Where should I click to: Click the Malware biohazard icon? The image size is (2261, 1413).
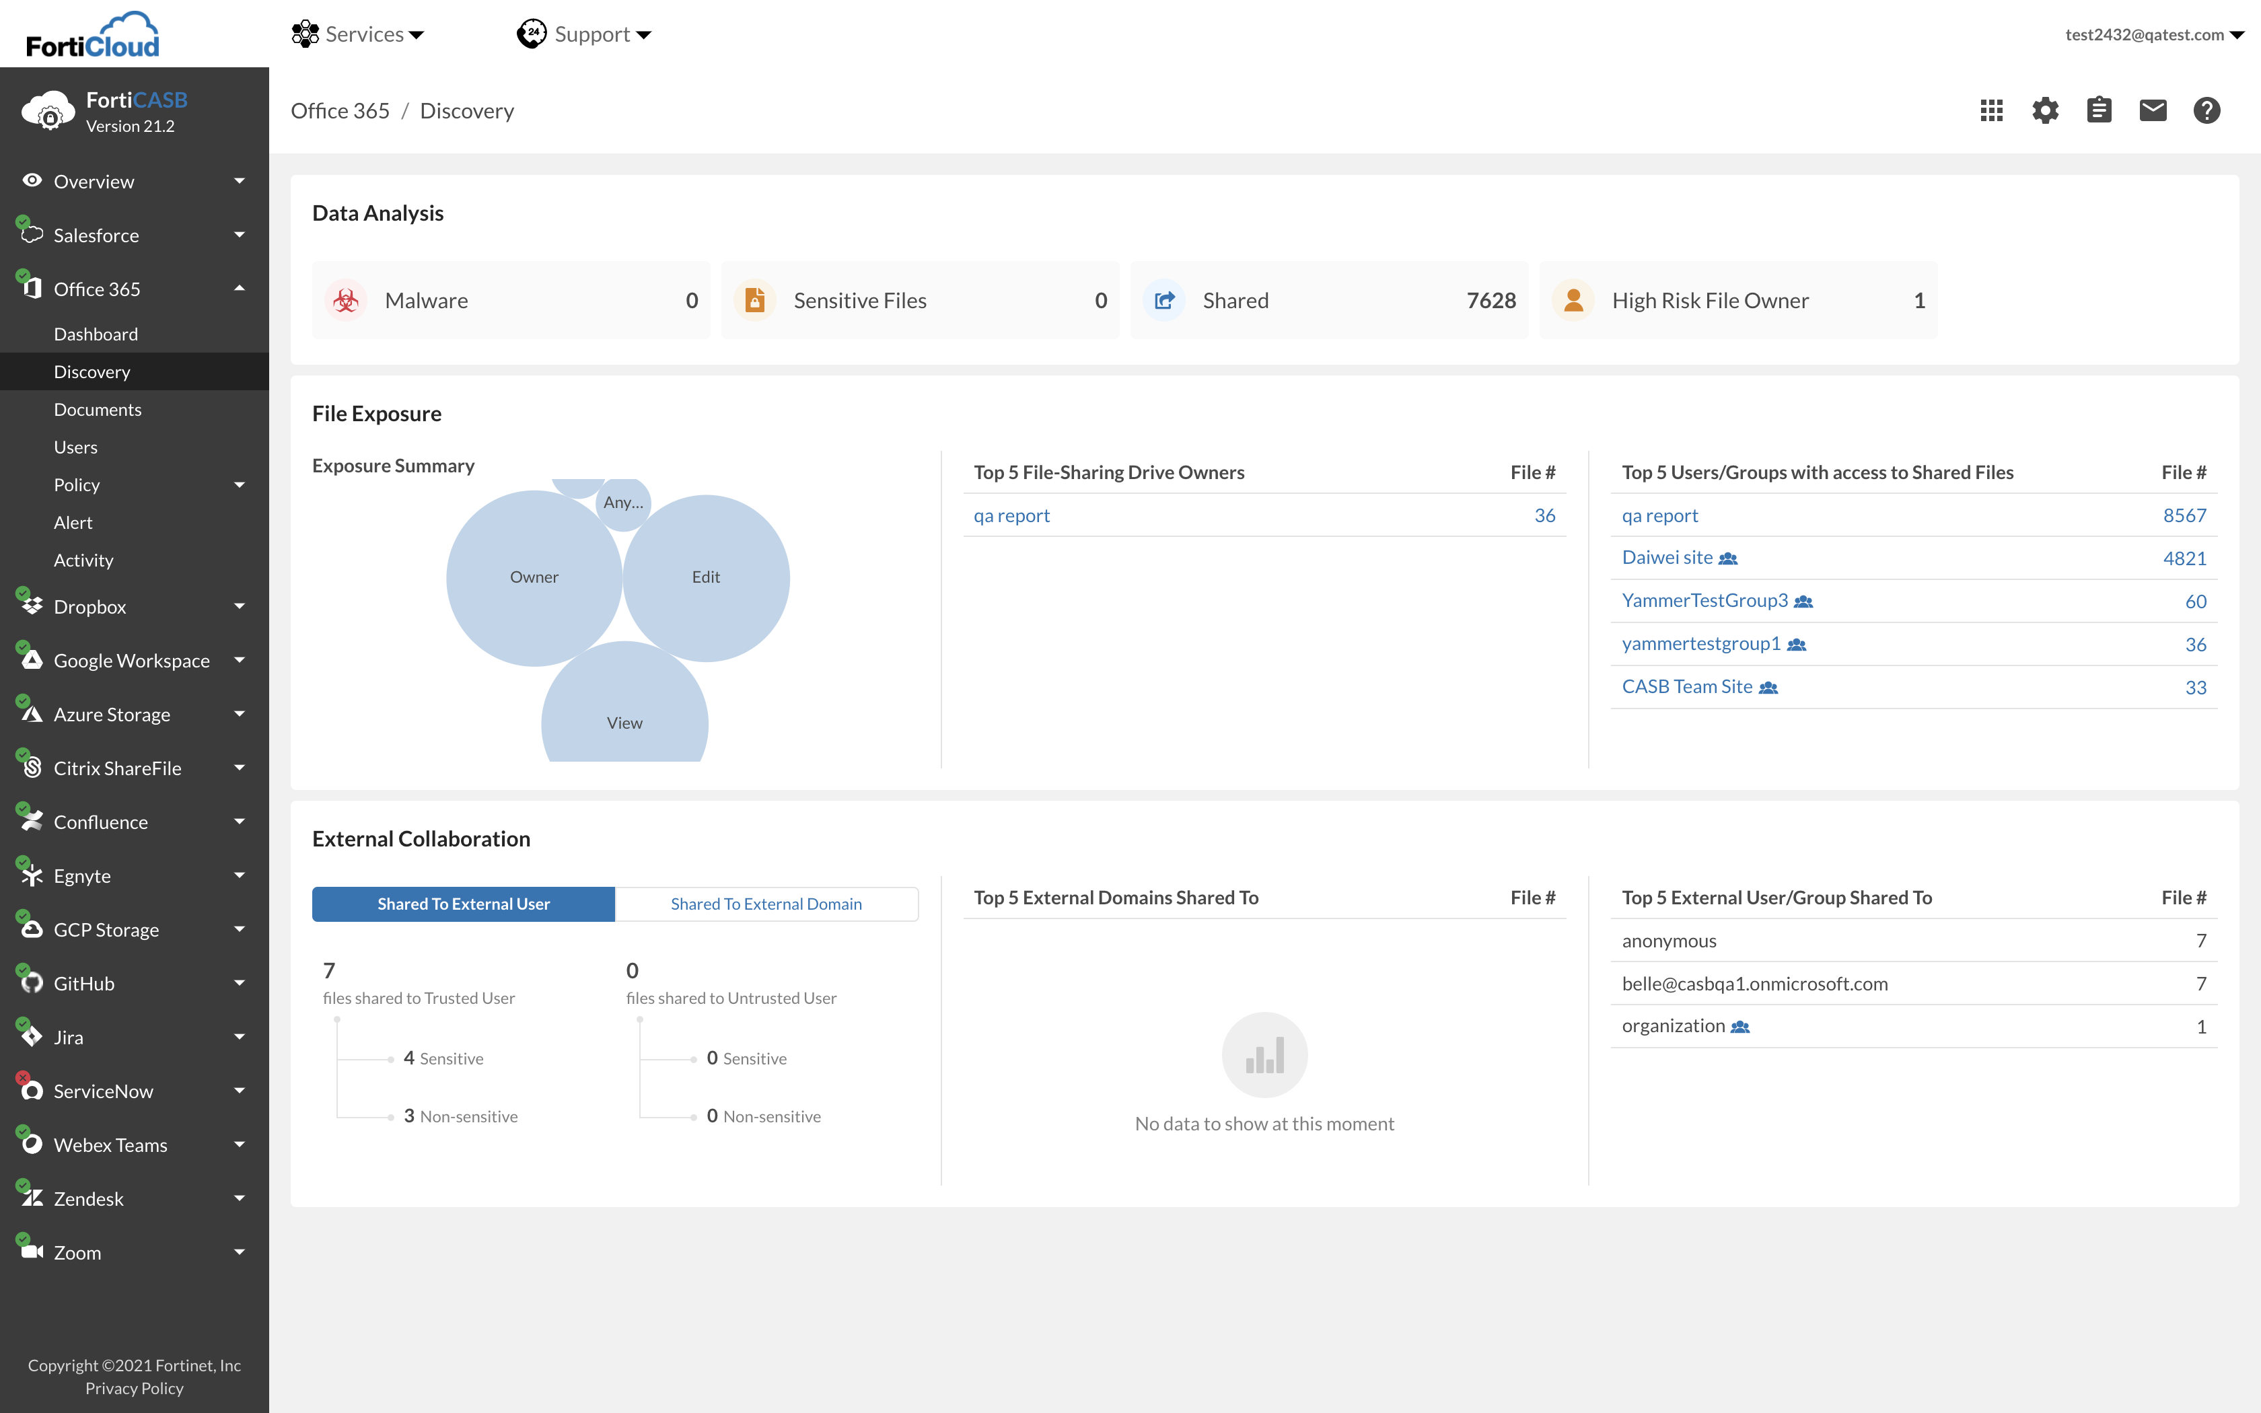(346, 300)
